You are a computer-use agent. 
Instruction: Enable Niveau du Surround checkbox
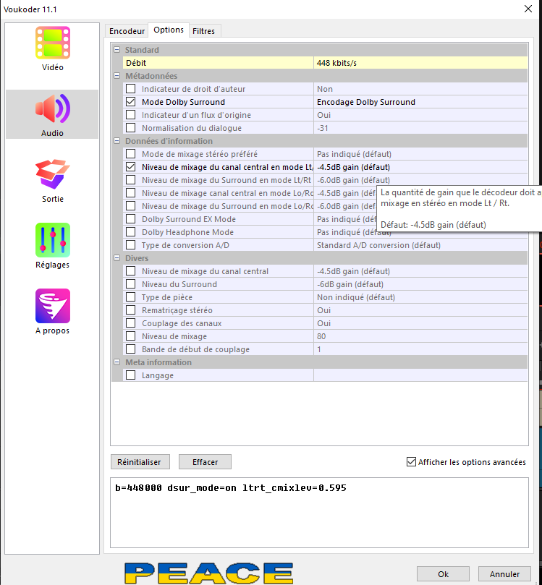point(131,284)
